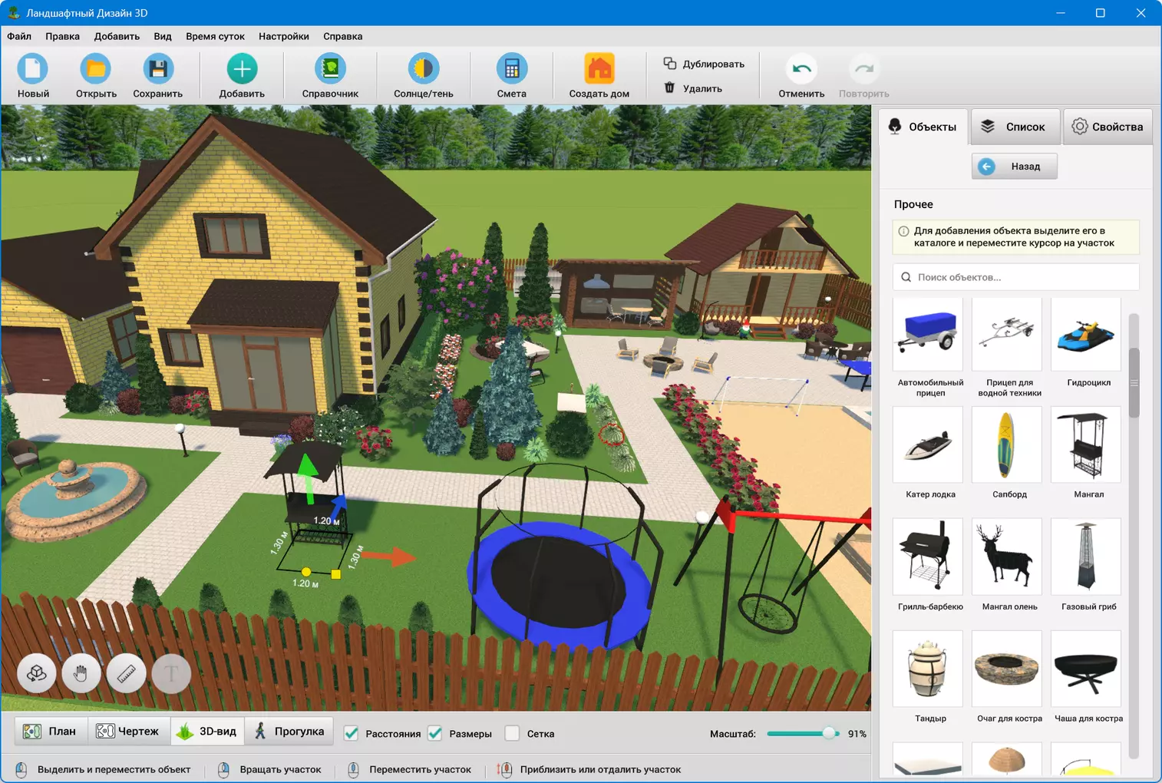Click the rotate 3D cube tool
Image resolution: width=1162 pixels, height=783 pixels.
[37, 673]
